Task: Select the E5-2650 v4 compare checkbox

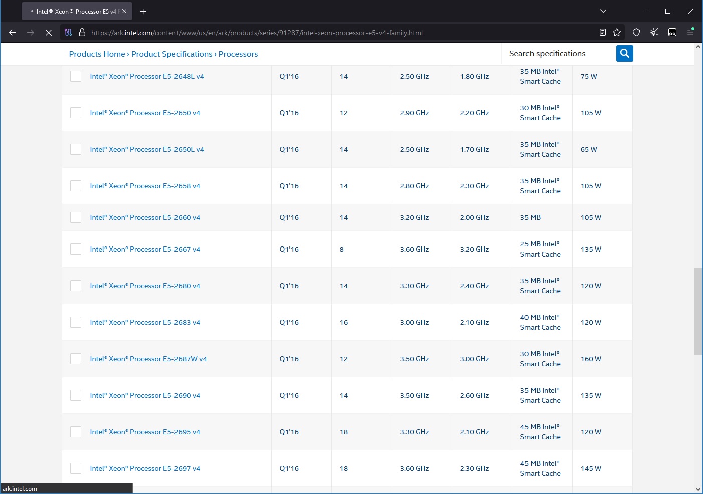Action: coord(76,113)
